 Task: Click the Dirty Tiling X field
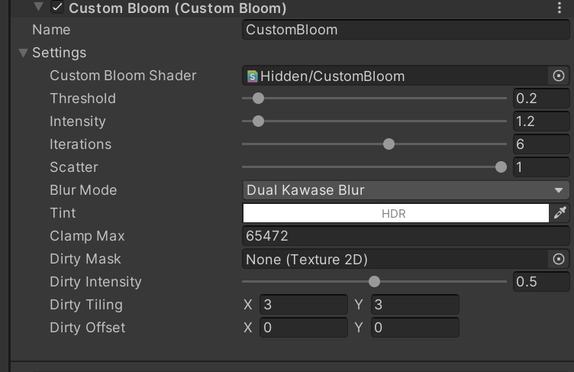coord(304,305)
